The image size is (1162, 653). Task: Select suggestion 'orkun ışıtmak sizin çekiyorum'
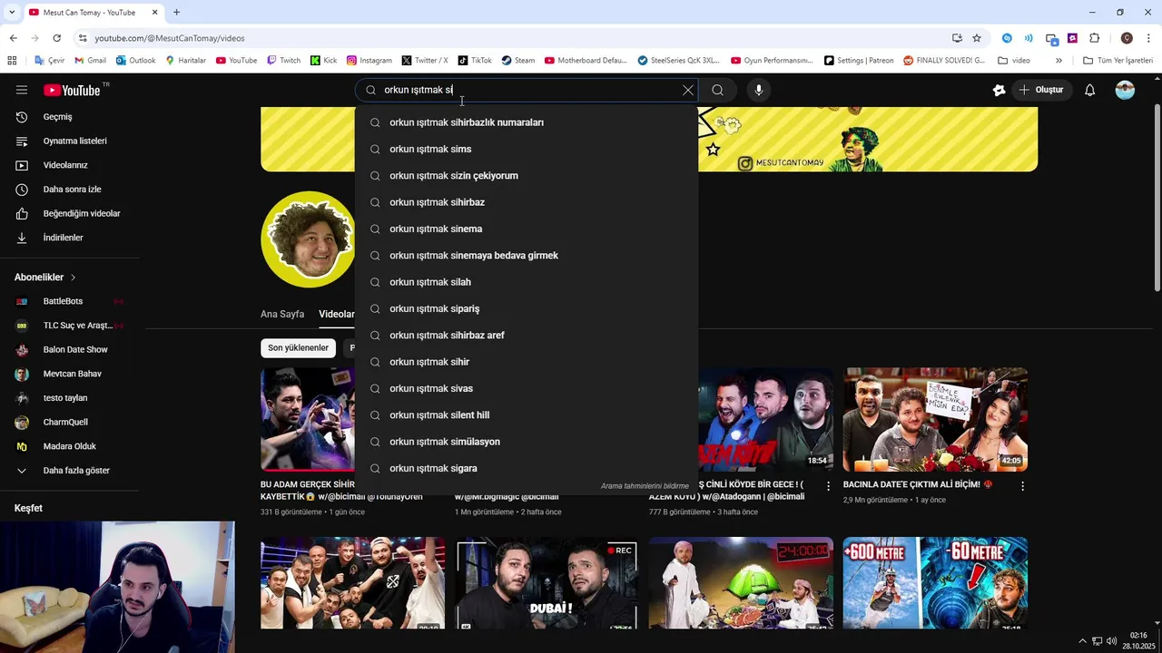click(527, 176)
